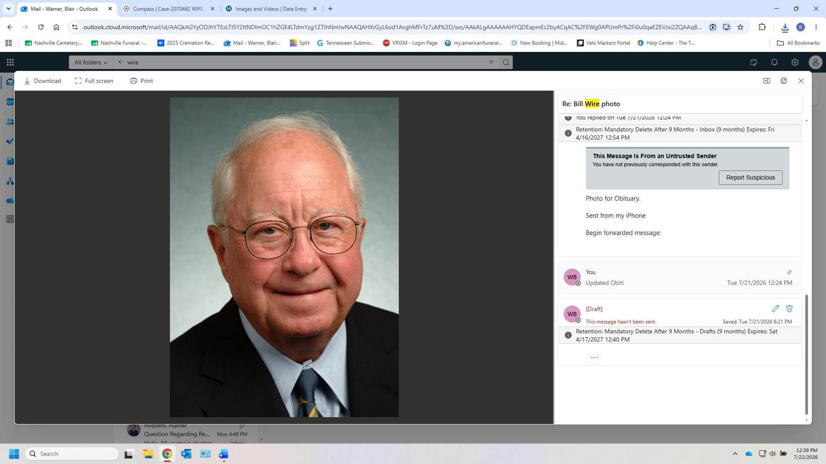Open All Bookmarks folder
Image resolution: width=826 pixels, height=464 pixels.
(x=798, y=43)
